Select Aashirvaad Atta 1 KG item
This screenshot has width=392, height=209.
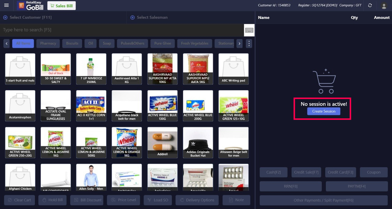(127, 69)
